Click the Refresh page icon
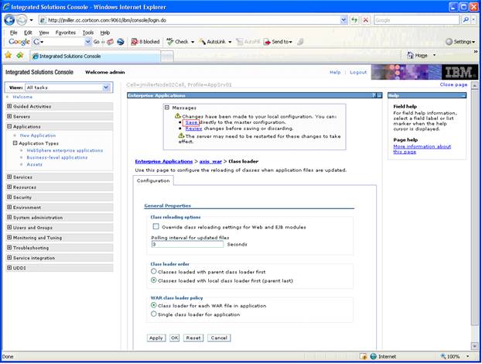 pos(355,20)
